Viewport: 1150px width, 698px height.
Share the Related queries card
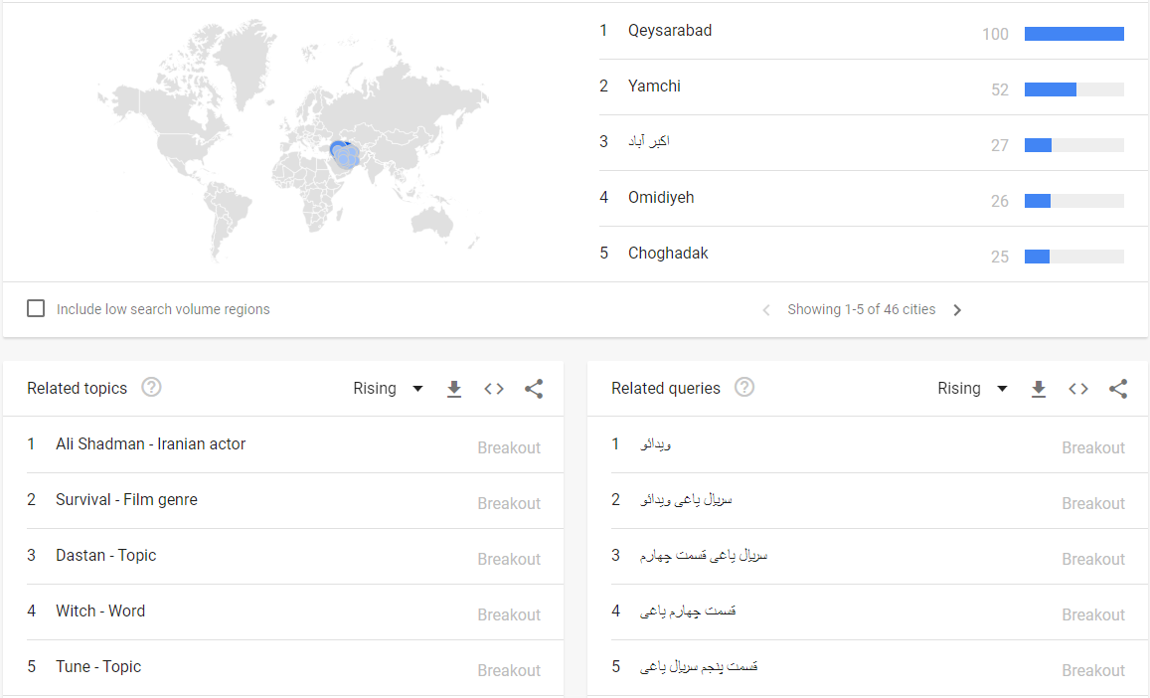[x=1118, y=389]
